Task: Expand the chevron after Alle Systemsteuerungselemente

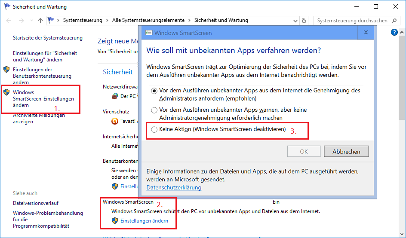Action: [x=190, y=21]
